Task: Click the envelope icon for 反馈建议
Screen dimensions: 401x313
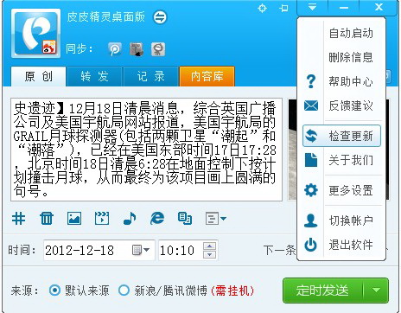Action: [311, 105]
